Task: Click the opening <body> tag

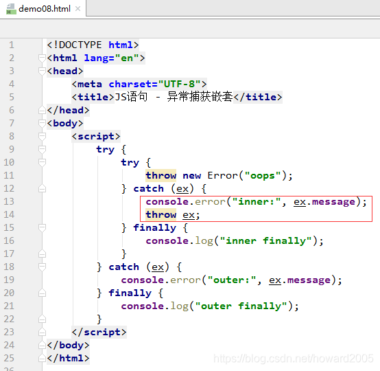Action: (65, 124)
